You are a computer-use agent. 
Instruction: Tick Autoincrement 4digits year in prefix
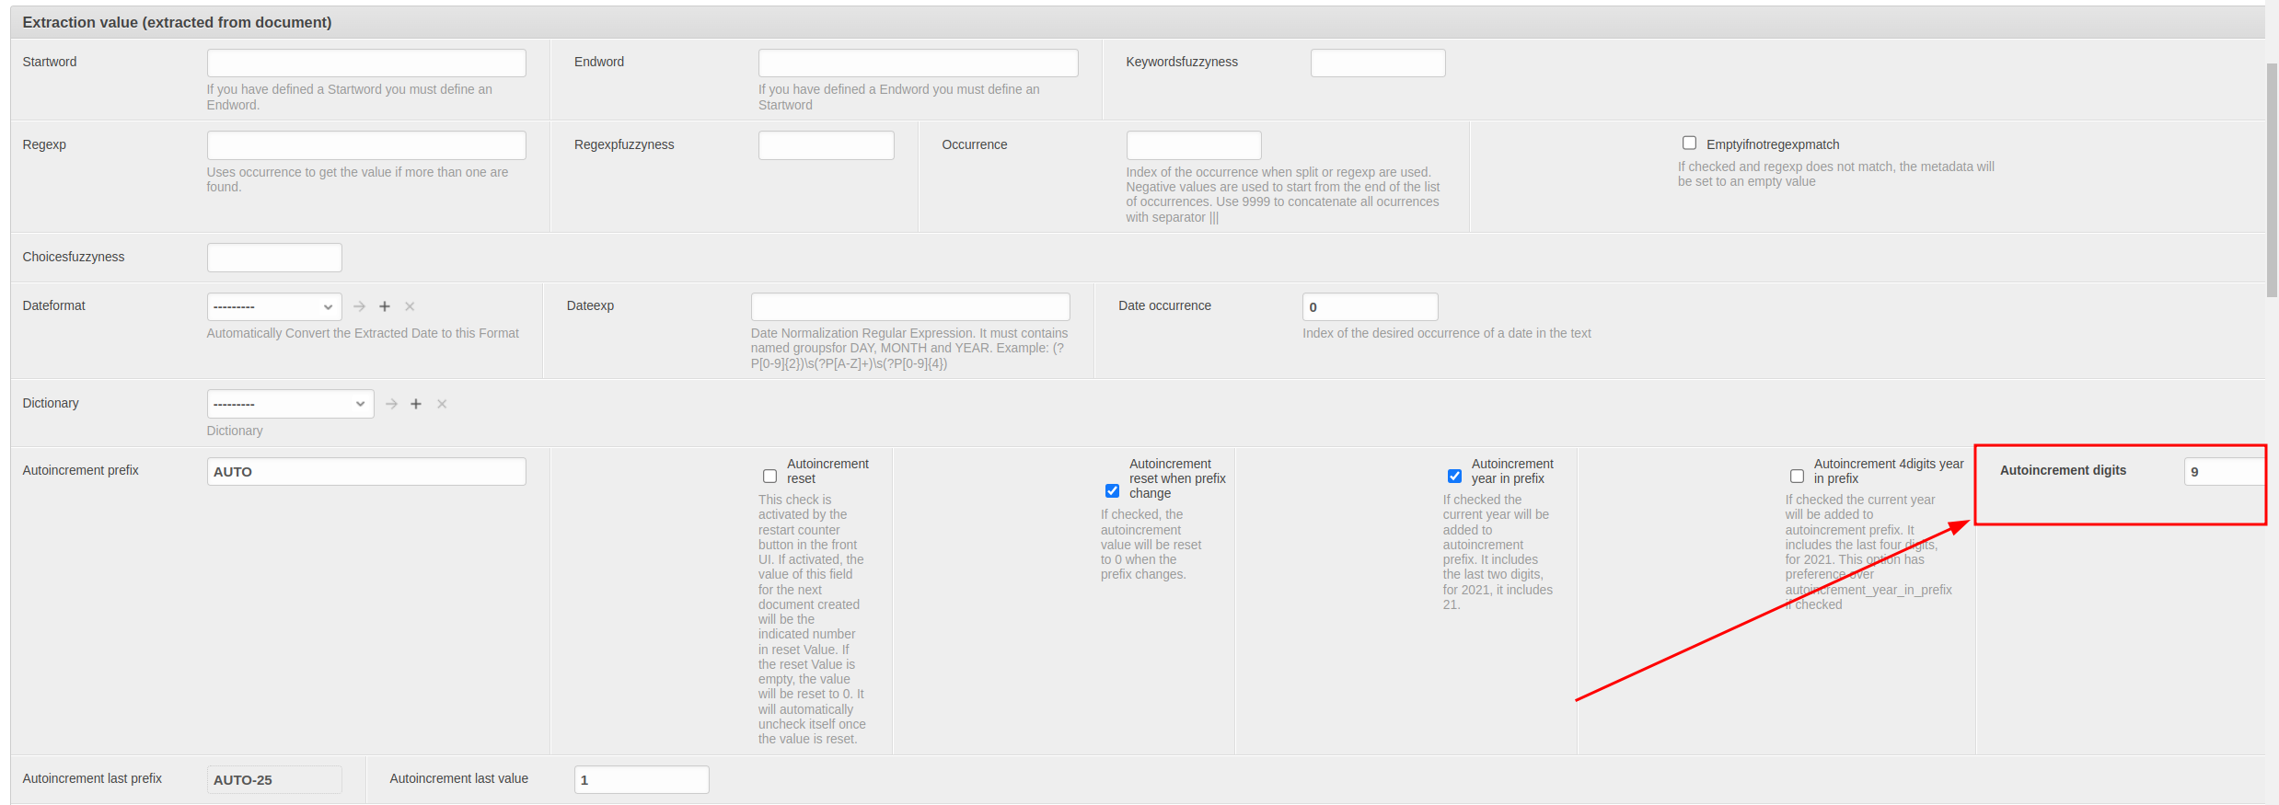point(1797,477)
